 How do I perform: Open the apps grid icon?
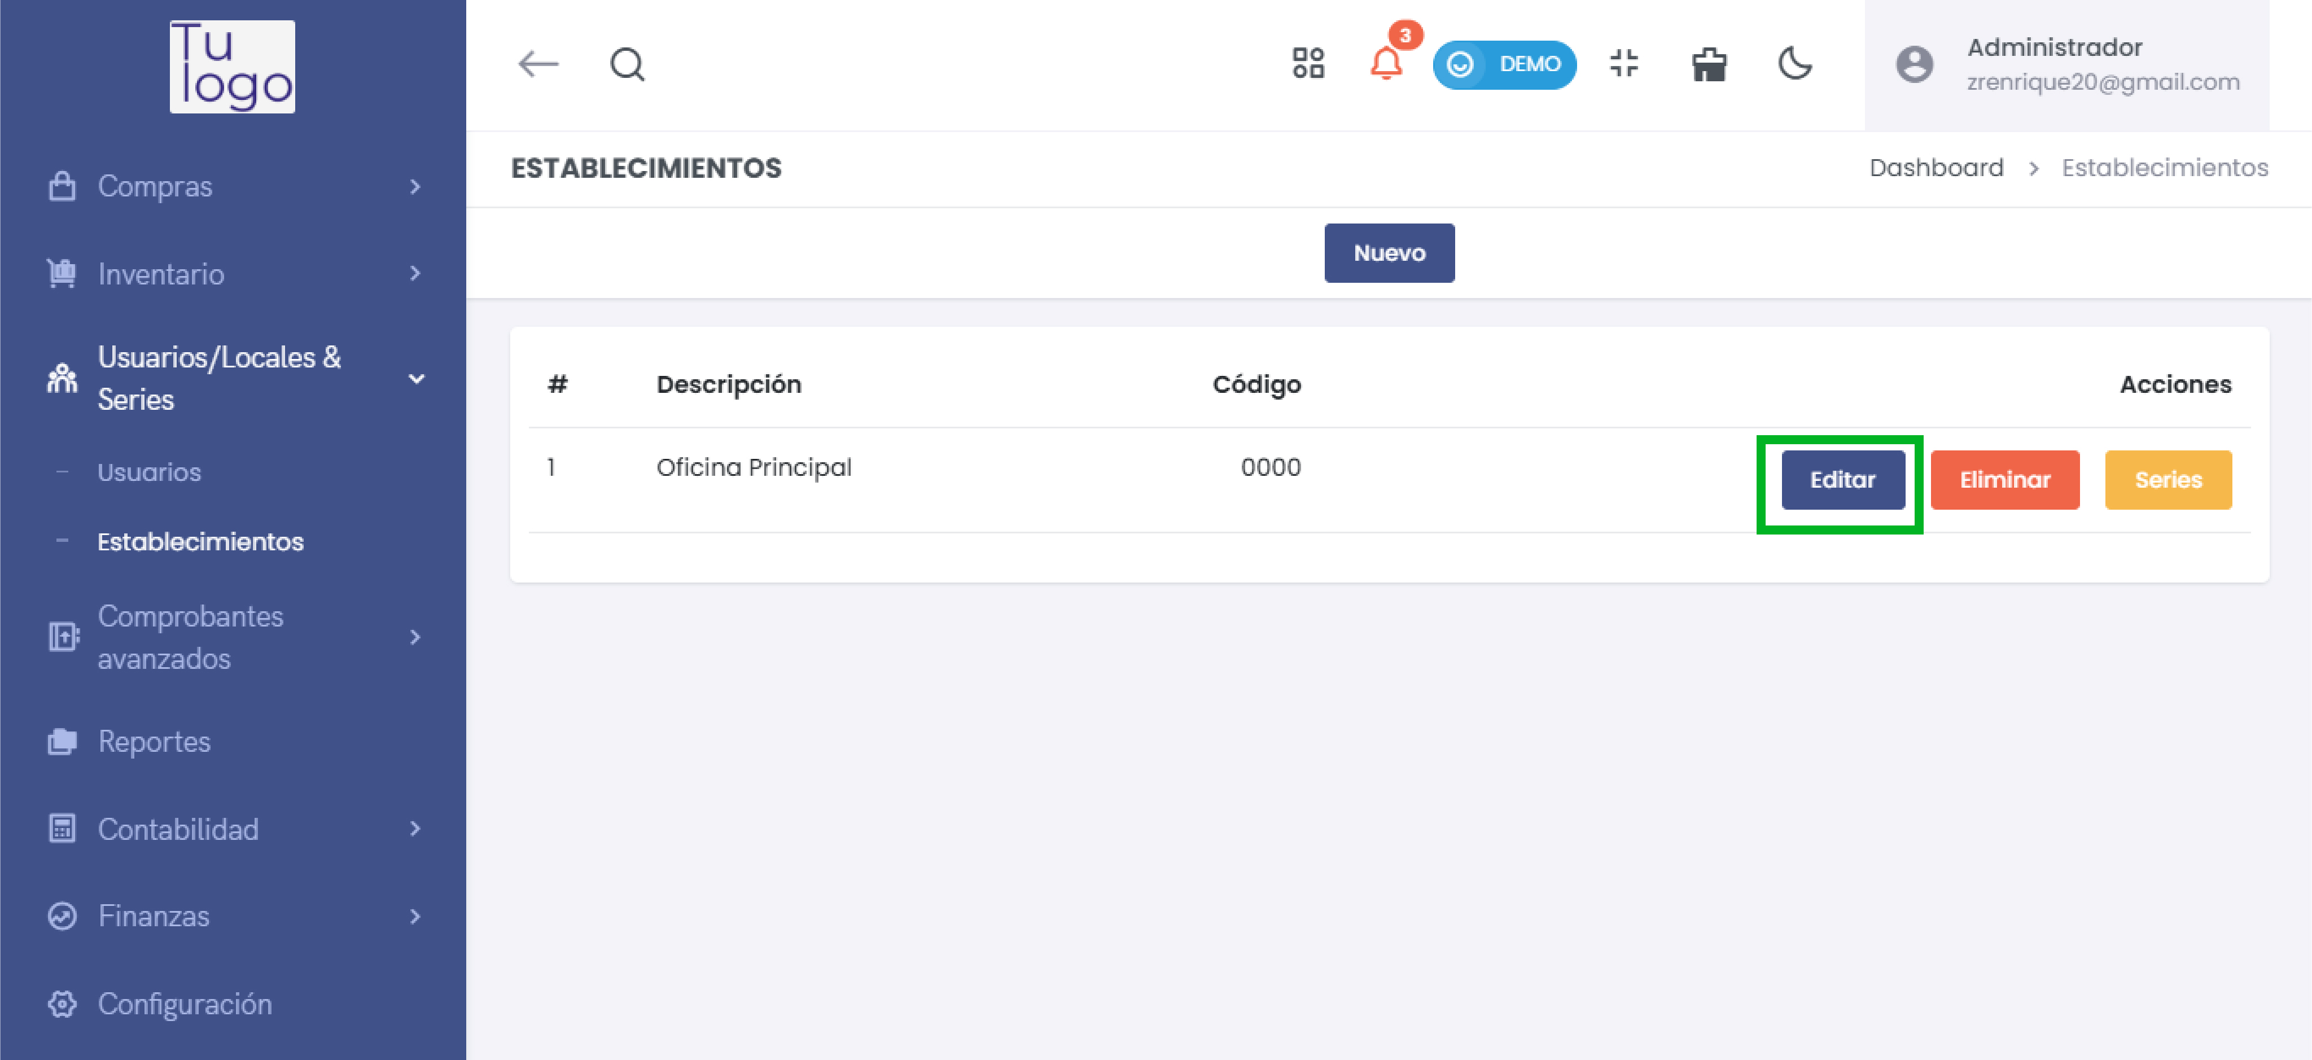1308,64
